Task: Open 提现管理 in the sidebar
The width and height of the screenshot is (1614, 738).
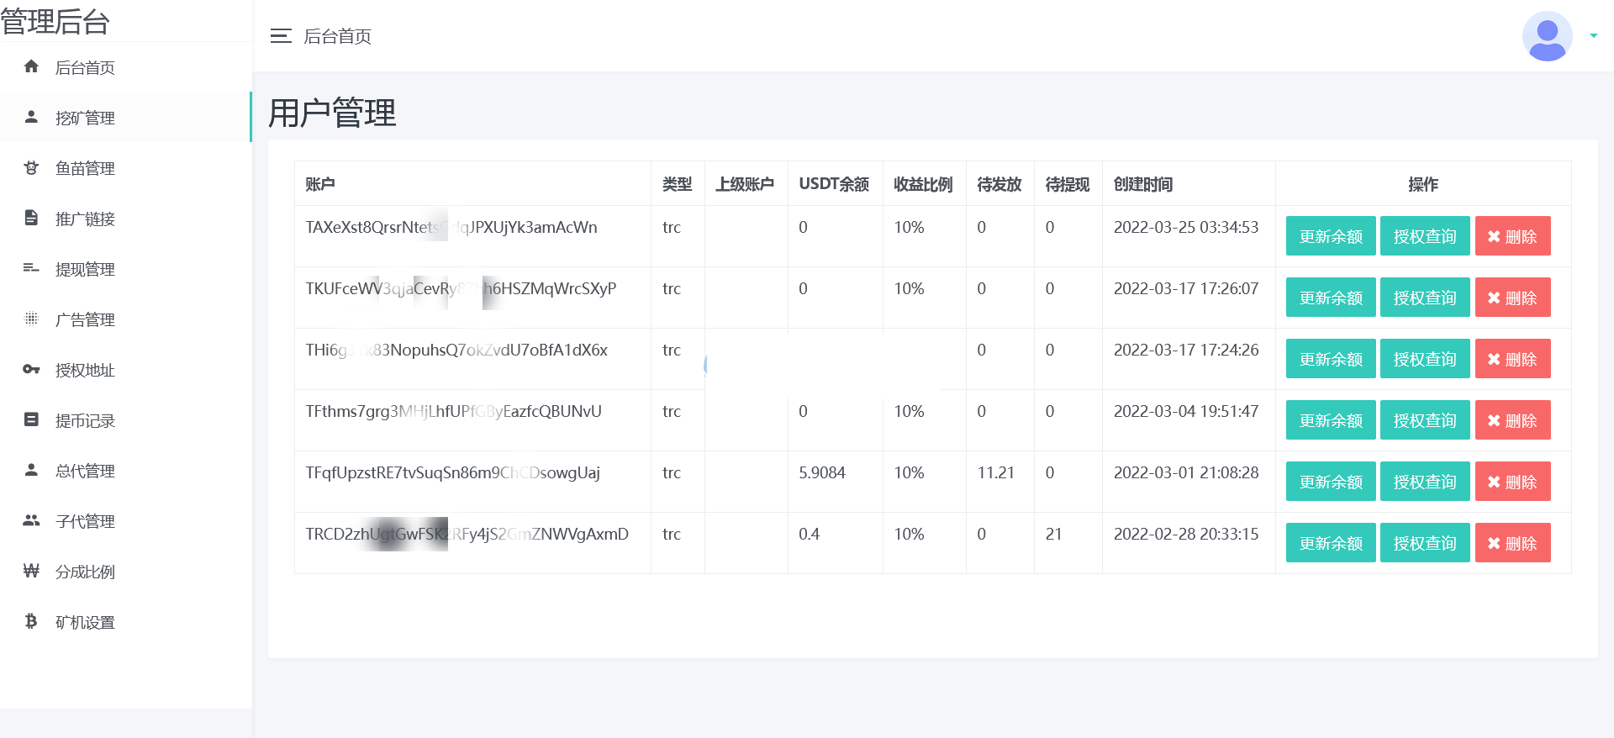Action: (85, 269)
